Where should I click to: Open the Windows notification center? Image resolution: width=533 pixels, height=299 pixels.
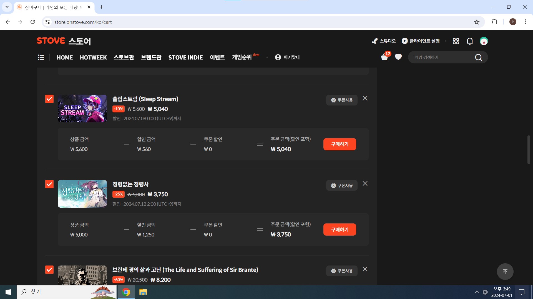(522, 292)
